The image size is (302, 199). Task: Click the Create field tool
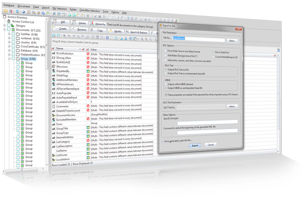[x=61, y=28]
